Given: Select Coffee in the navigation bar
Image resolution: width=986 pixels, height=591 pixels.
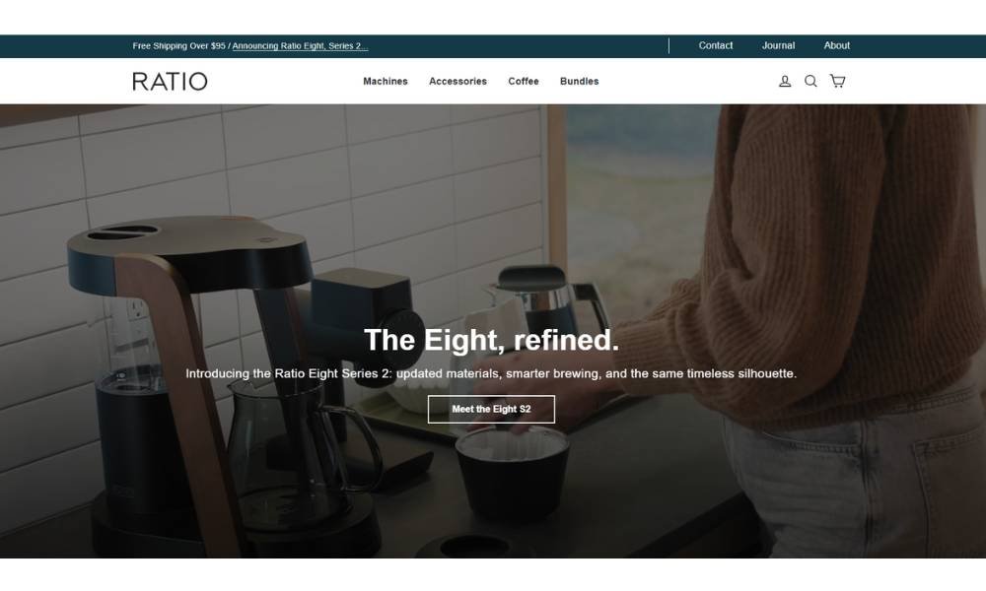Looking at the screenshot, I should click(x=524, y=81).
